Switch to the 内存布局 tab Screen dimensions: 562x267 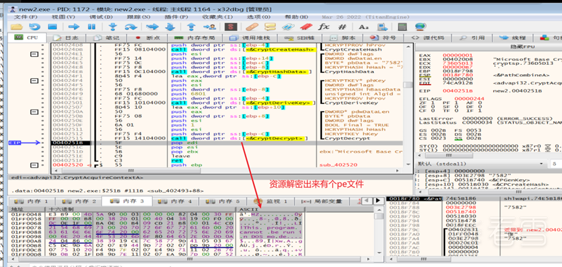(195, 38)
